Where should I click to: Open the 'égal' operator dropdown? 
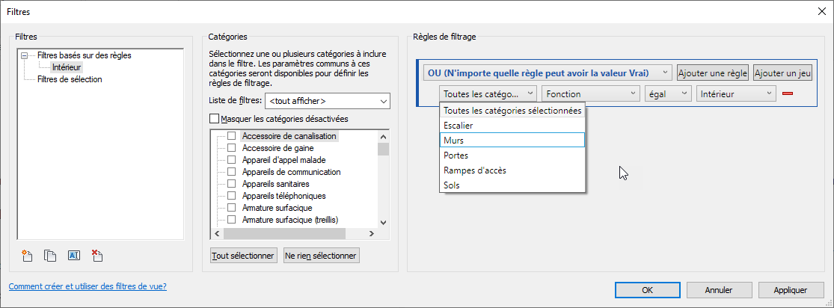(668, 93)
